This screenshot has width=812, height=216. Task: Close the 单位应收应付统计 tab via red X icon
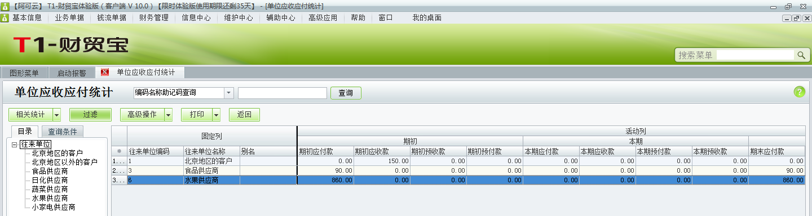(104, 72)
